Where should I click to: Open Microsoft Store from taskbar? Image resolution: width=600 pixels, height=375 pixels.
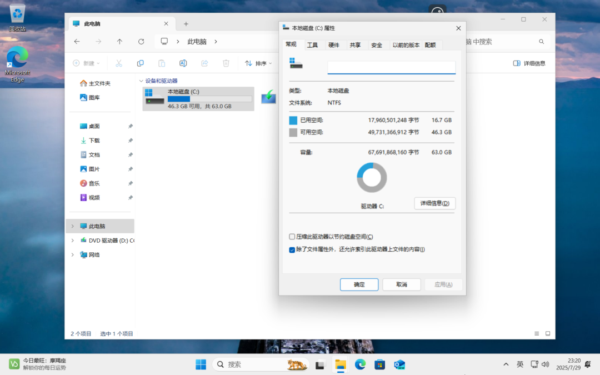(x=380, y=364)
